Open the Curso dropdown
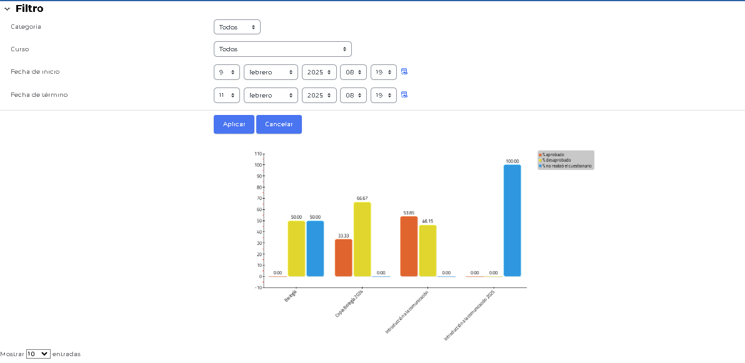Viewport: 745px width, 363px height. [282, 49]
